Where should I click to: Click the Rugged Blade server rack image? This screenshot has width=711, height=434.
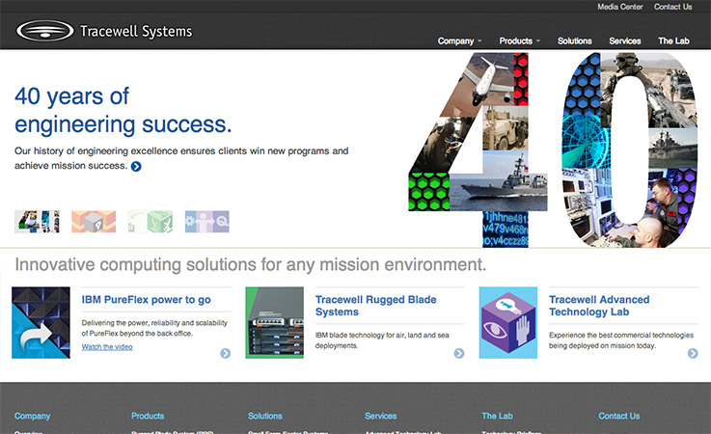point(274,323)
